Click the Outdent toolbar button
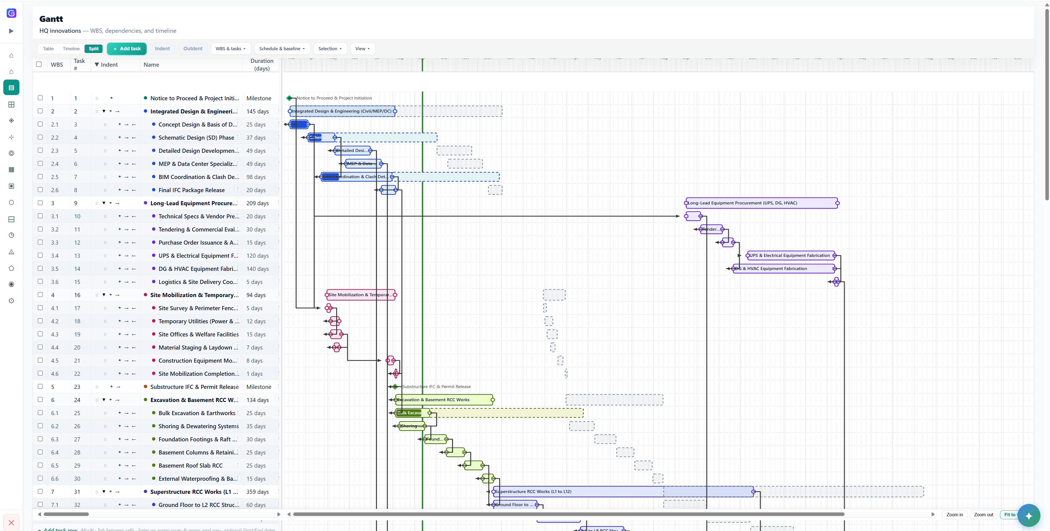 pyautogui.click(x=193, y=49)
